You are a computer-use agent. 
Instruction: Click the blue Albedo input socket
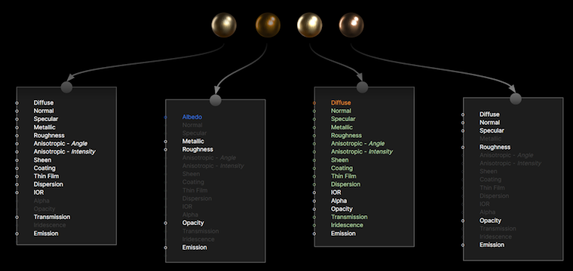[166, 117]
